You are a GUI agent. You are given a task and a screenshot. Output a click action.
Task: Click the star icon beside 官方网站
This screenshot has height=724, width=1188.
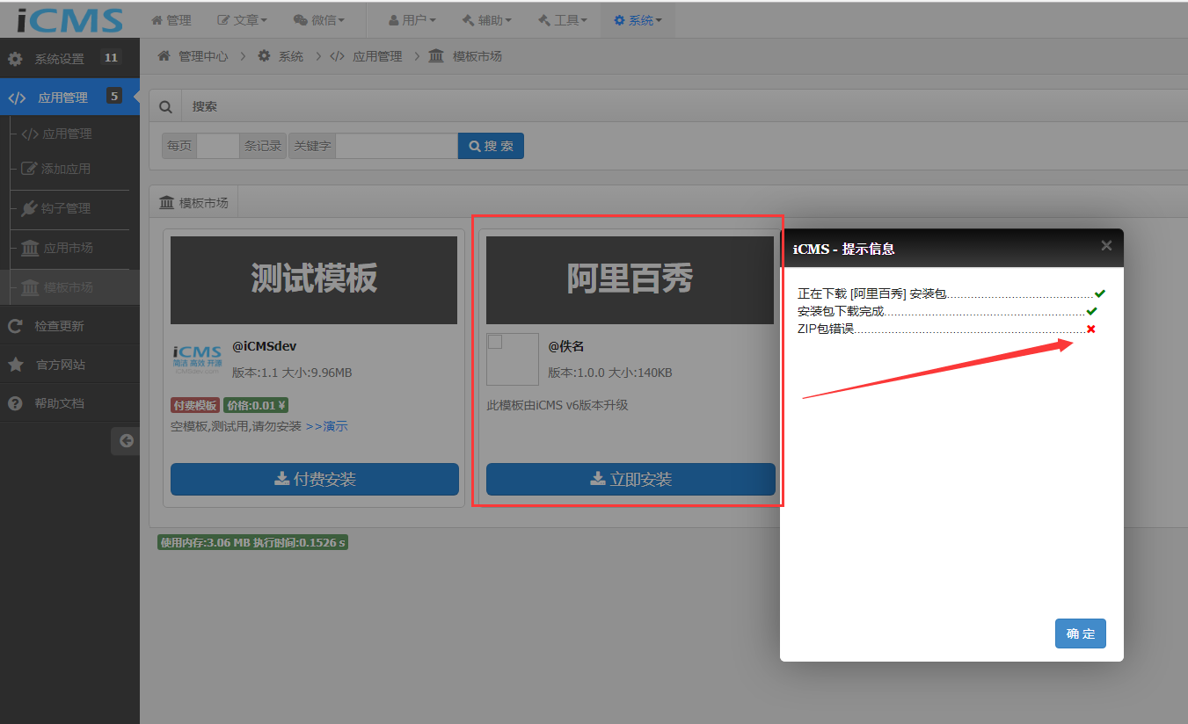click(x=15, y=365)
